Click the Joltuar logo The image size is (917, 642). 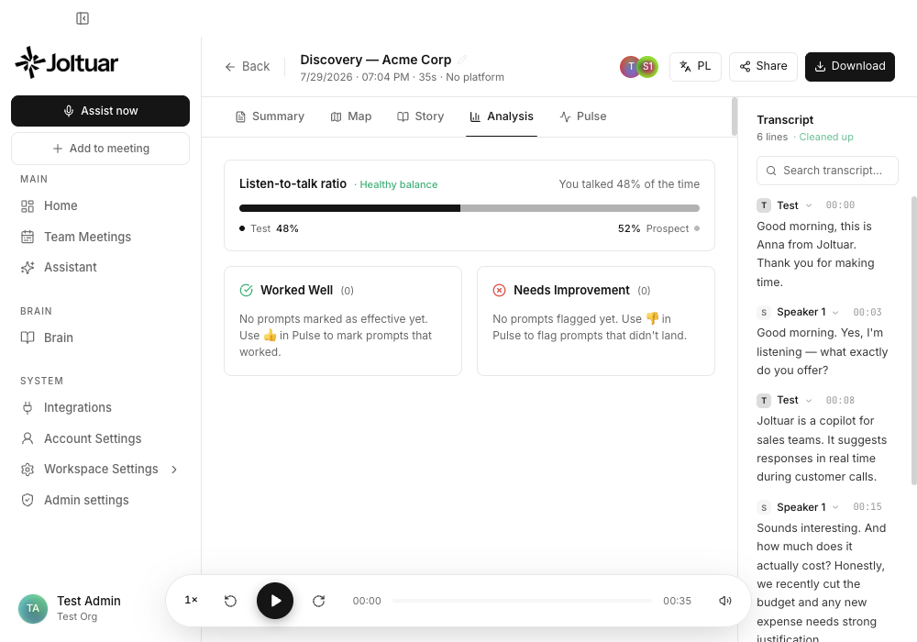(67, 62)
